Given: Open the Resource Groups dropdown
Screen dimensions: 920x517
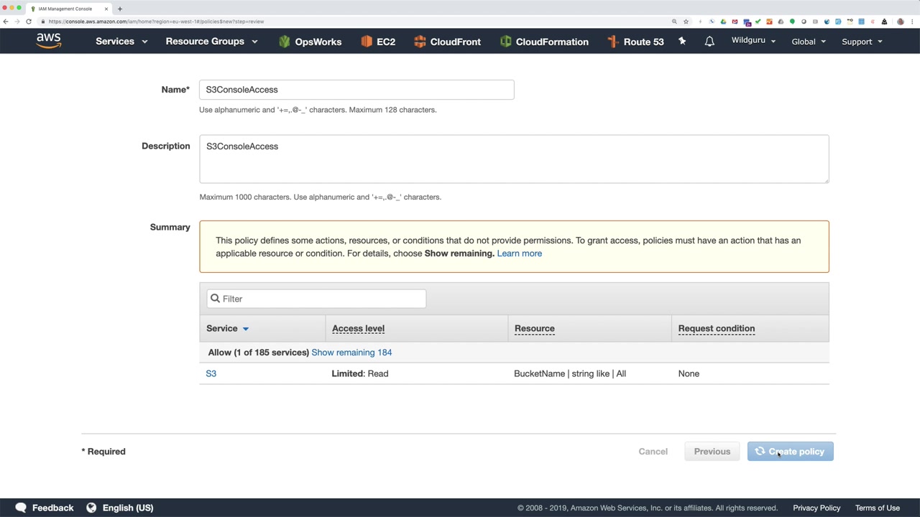Looking at the screenshot, I should (x=211, y=42).
